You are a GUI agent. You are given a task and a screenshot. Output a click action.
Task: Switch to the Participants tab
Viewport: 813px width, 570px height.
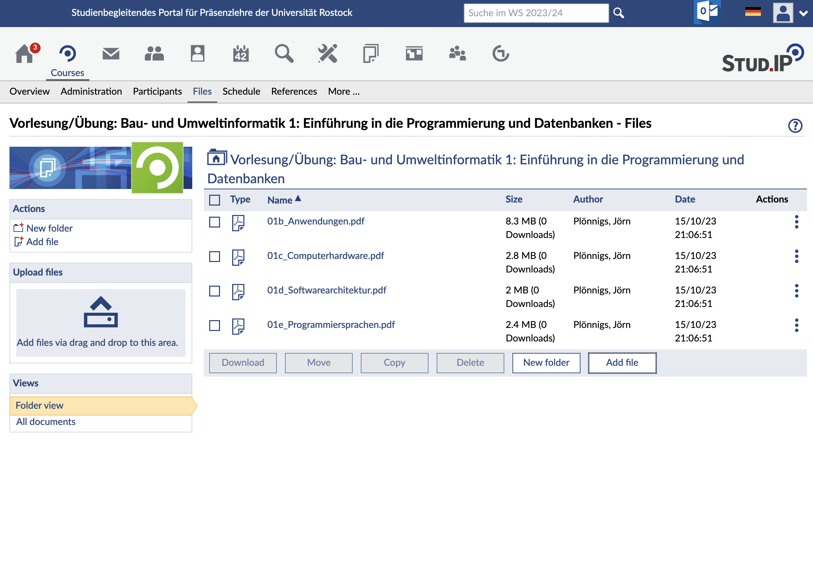[157, 92]
